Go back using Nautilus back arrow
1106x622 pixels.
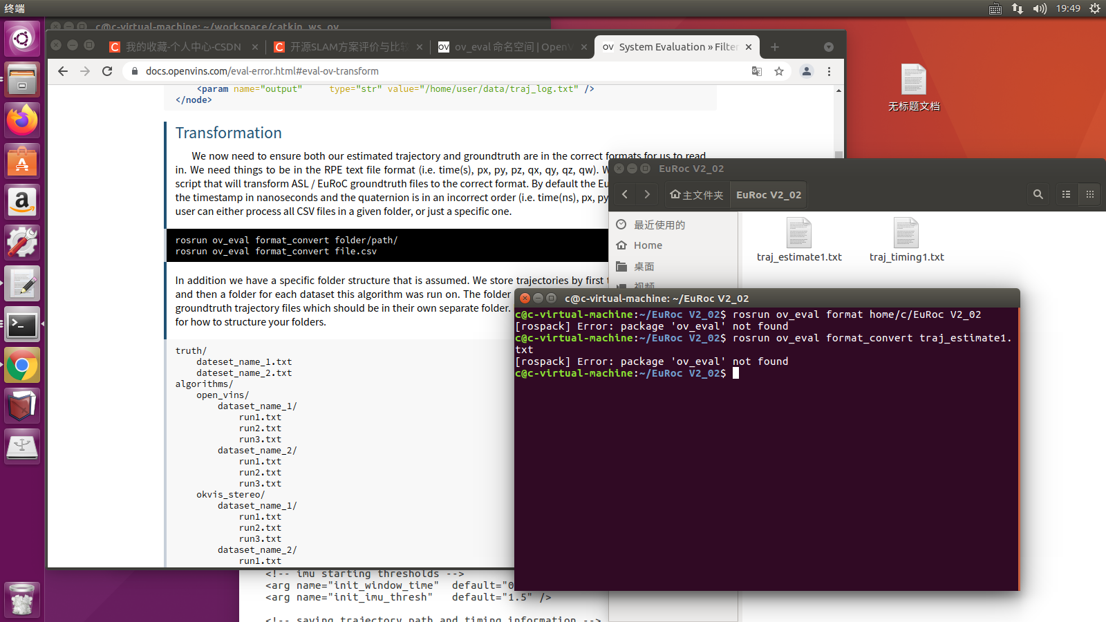tap(624, 194)
